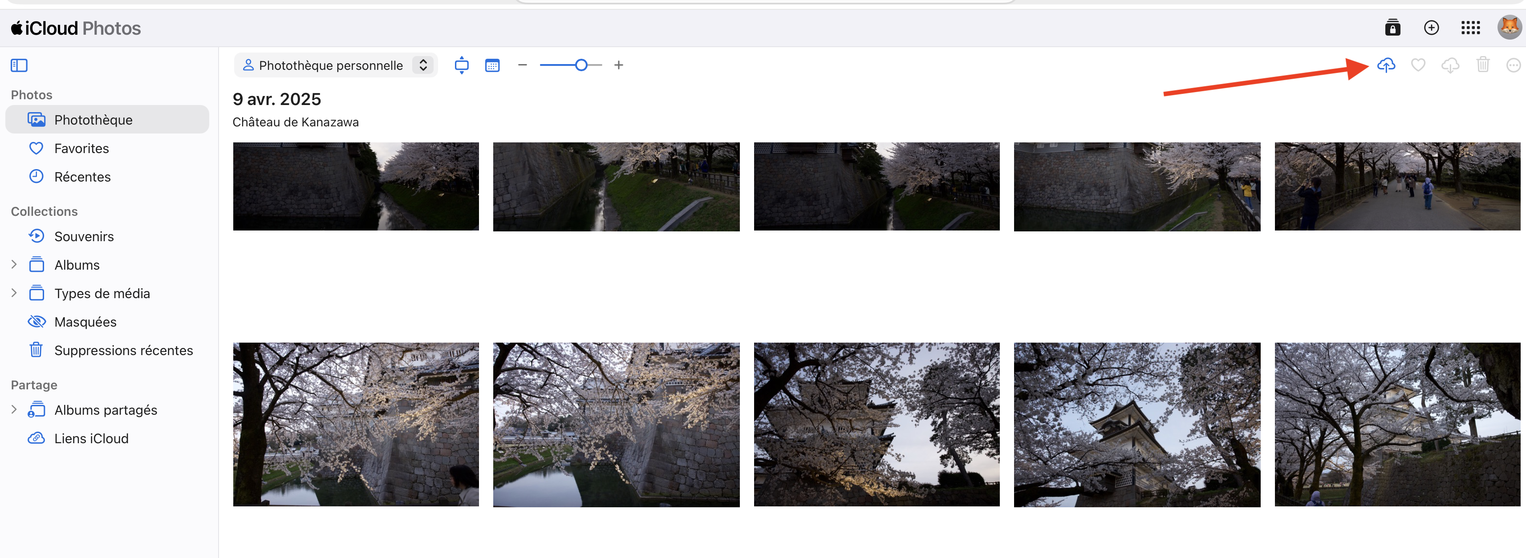Click the zoom slider handle
This screenshot has width=1526, height=558.
point(581,65)
